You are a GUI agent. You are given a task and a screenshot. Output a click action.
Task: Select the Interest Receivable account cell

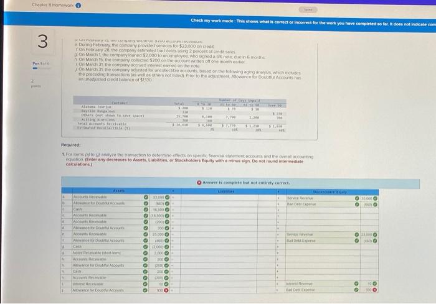pos(107,284)
